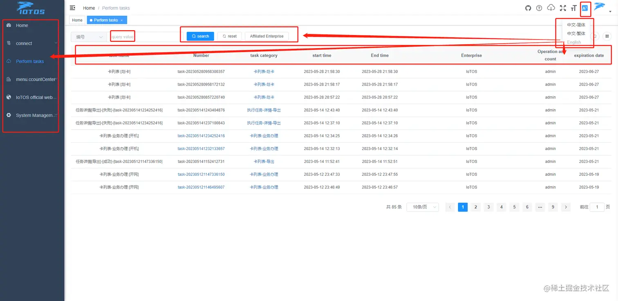
Task: Focus the query value input field
Action: coord(143,37)
